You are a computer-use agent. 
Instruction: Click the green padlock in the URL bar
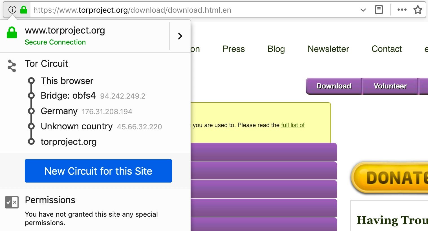click(24, 10)
